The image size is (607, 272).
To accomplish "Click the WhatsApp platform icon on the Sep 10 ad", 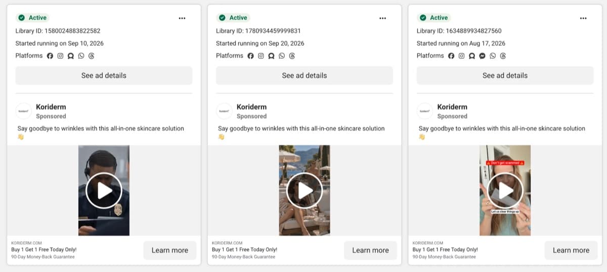I will pyautogui.click(x=81, y=56).
